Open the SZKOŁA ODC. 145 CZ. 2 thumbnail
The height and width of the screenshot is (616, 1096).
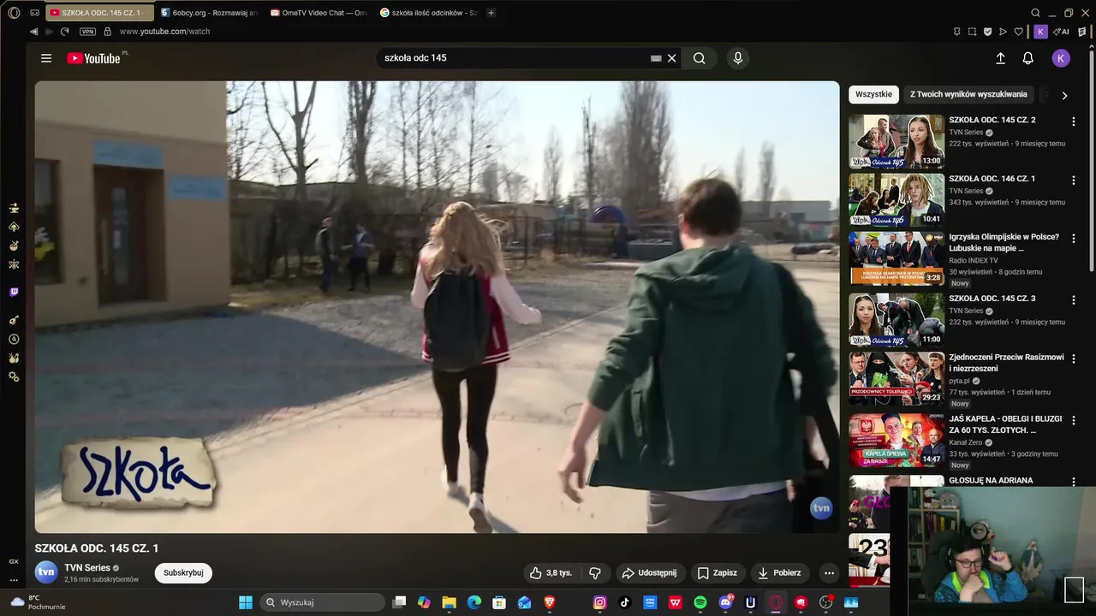point(896,141)
